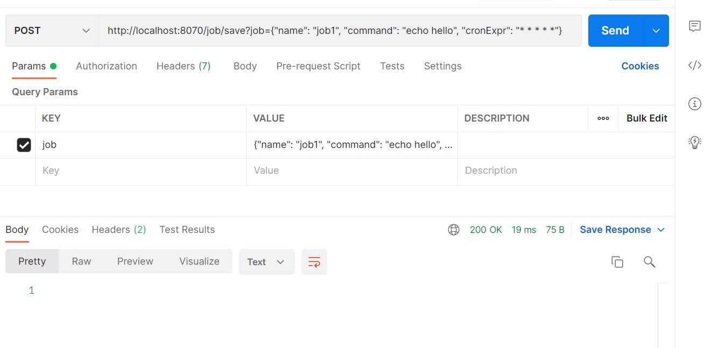Open the comments sidebar icon
The image size is (711, 348).
[695, 26]
